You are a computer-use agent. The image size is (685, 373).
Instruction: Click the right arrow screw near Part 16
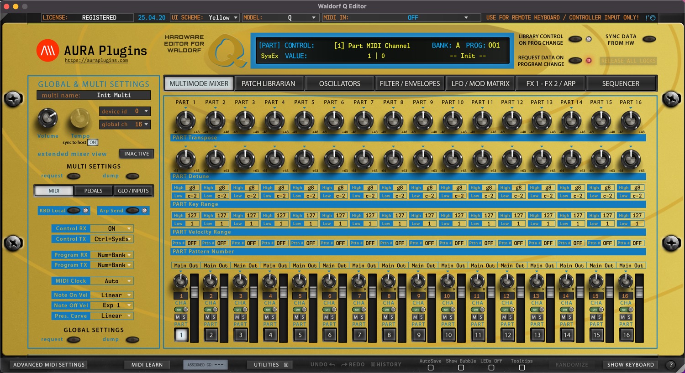tap(671, 98)
